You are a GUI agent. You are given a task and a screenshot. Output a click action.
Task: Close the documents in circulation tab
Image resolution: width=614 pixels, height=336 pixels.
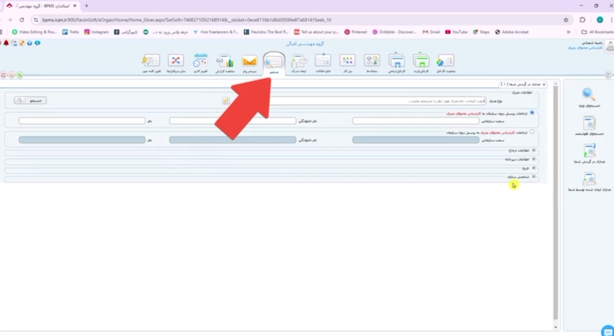544,84
